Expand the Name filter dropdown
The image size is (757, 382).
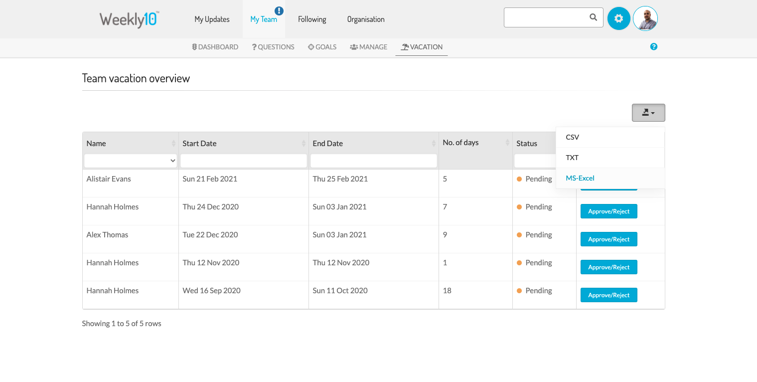(131, 161)
